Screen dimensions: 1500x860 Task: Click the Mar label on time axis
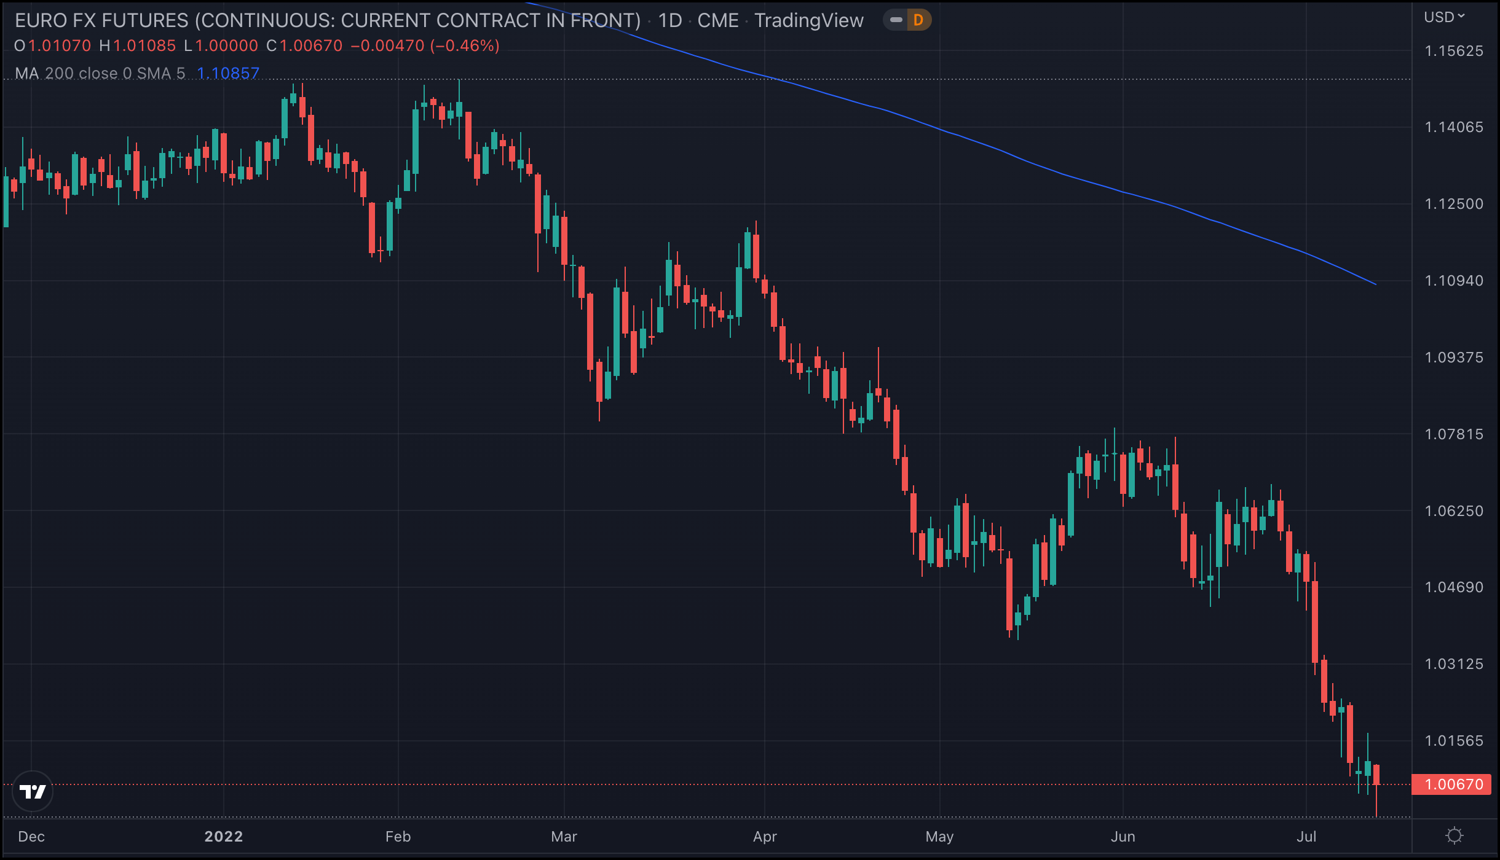click(x=564, y=837)
